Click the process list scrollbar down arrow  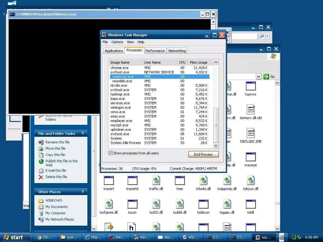point(216,146)
